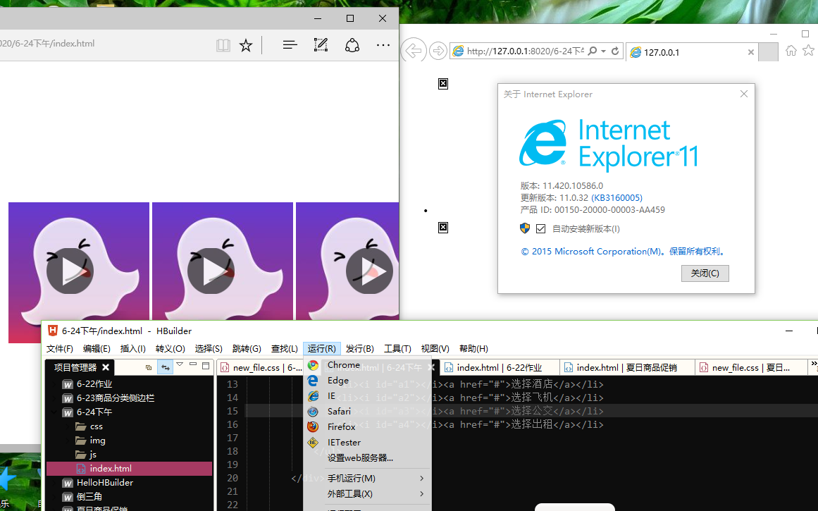Click the search icon in IE address bar
This screenshot has height=511, width=818.
593,51
